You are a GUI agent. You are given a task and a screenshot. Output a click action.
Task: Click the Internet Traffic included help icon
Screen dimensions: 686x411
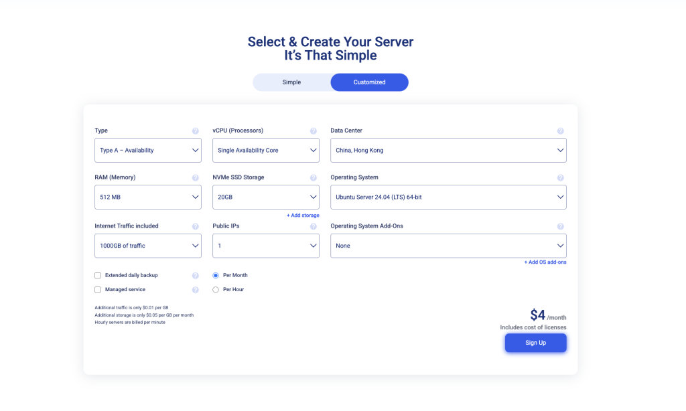pos(195,226)
